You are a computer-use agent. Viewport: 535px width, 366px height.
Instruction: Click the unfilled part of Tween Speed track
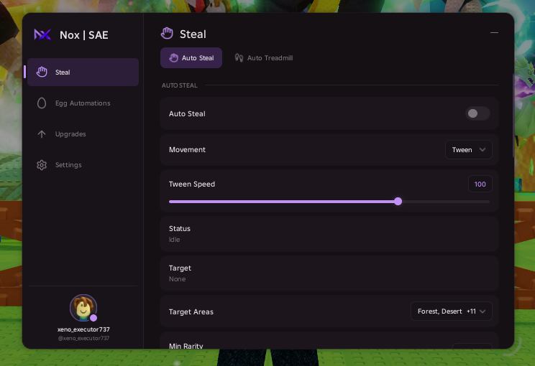446,202
